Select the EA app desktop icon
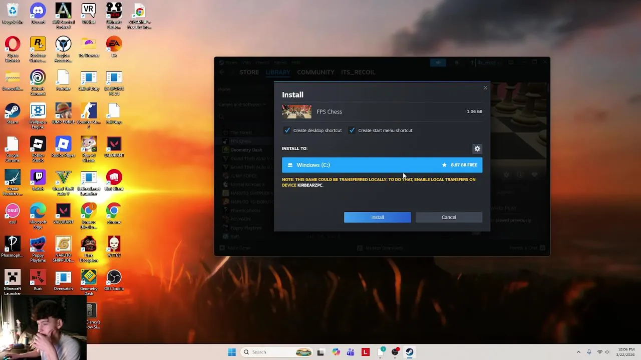Image resolution: width=641 pixels, height=360 pixels. (114, 46)
